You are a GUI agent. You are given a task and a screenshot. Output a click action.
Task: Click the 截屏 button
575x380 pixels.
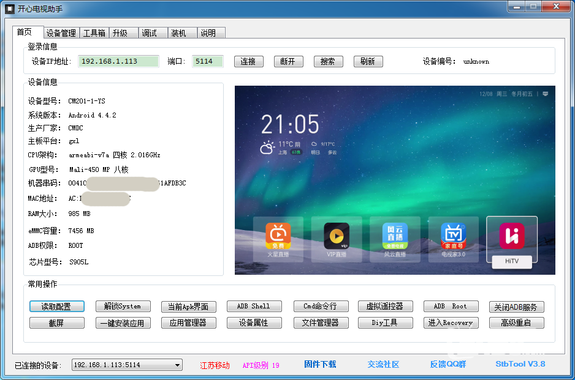pos(57,322)
